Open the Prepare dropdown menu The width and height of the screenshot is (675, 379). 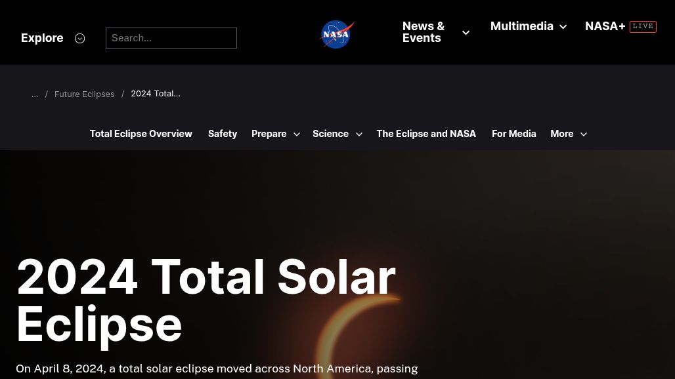(x=269, y=133)
